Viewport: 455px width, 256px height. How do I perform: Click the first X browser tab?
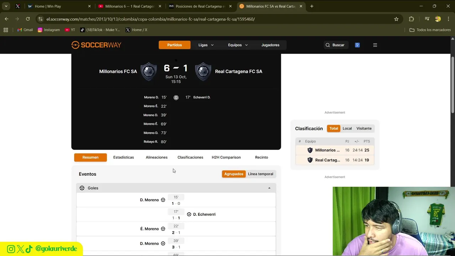17,6
